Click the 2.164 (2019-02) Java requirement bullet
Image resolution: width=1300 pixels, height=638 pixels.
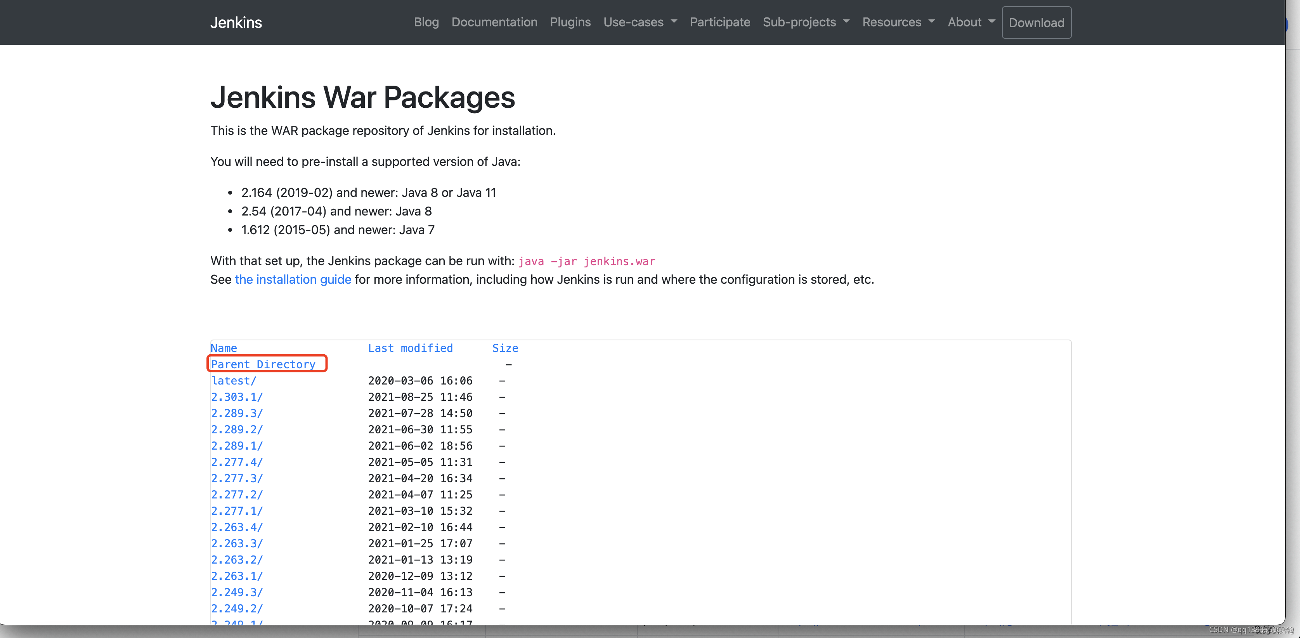pyautogui.click(x=368, y=193)
